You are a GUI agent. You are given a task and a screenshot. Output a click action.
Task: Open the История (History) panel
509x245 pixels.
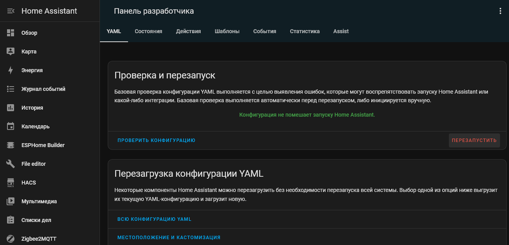(32, 107)
